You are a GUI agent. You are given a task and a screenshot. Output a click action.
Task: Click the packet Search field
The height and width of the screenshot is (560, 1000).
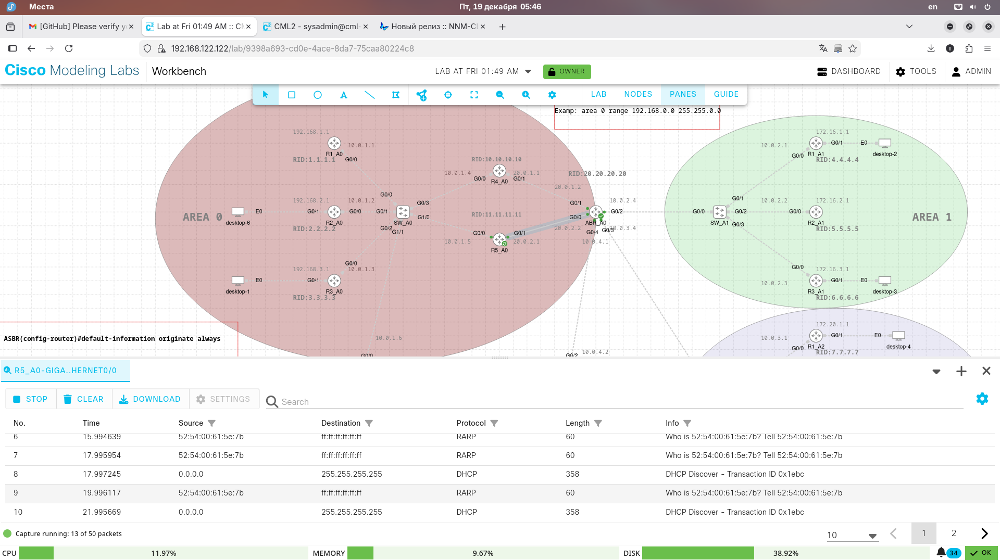pyautogui.click(x=615, y=402)
